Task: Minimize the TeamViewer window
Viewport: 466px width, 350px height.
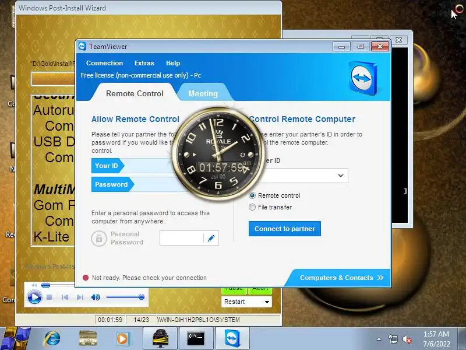Action: [342, 47]
